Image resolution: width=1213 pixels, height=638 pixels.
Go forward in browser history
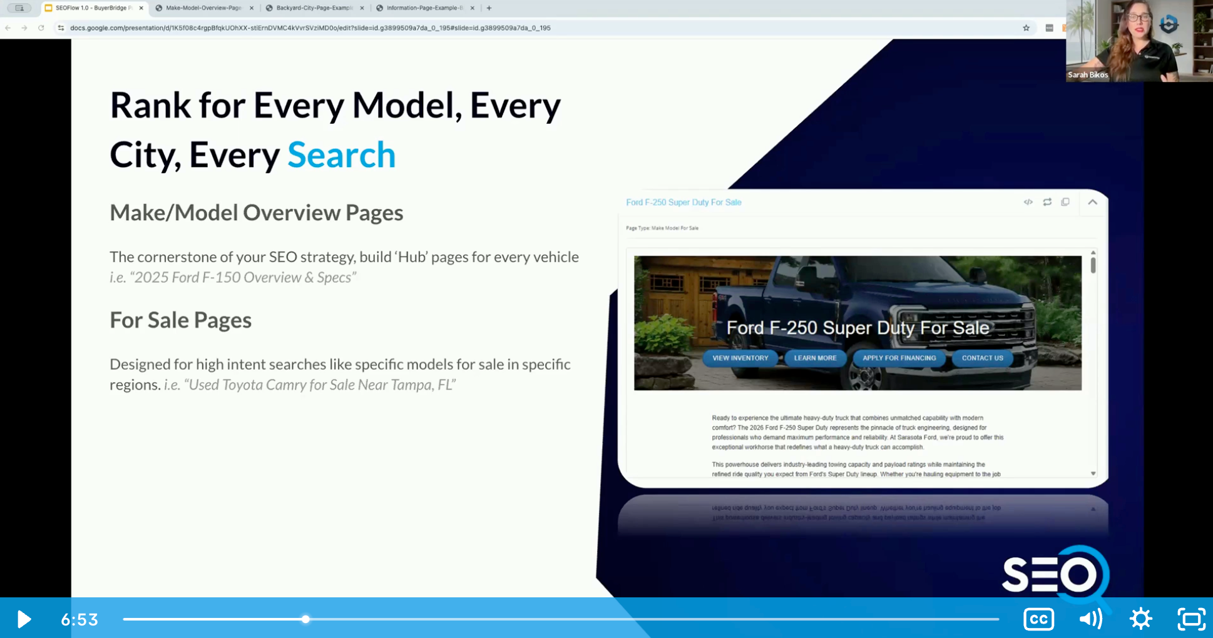(x=24, y=28)
